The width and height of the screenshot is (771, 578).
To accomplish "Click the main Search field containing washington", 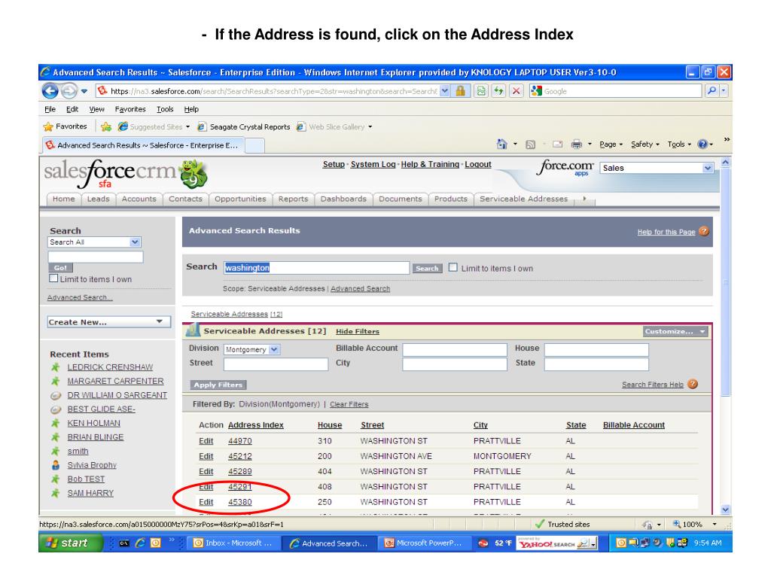I will point(316,268).
